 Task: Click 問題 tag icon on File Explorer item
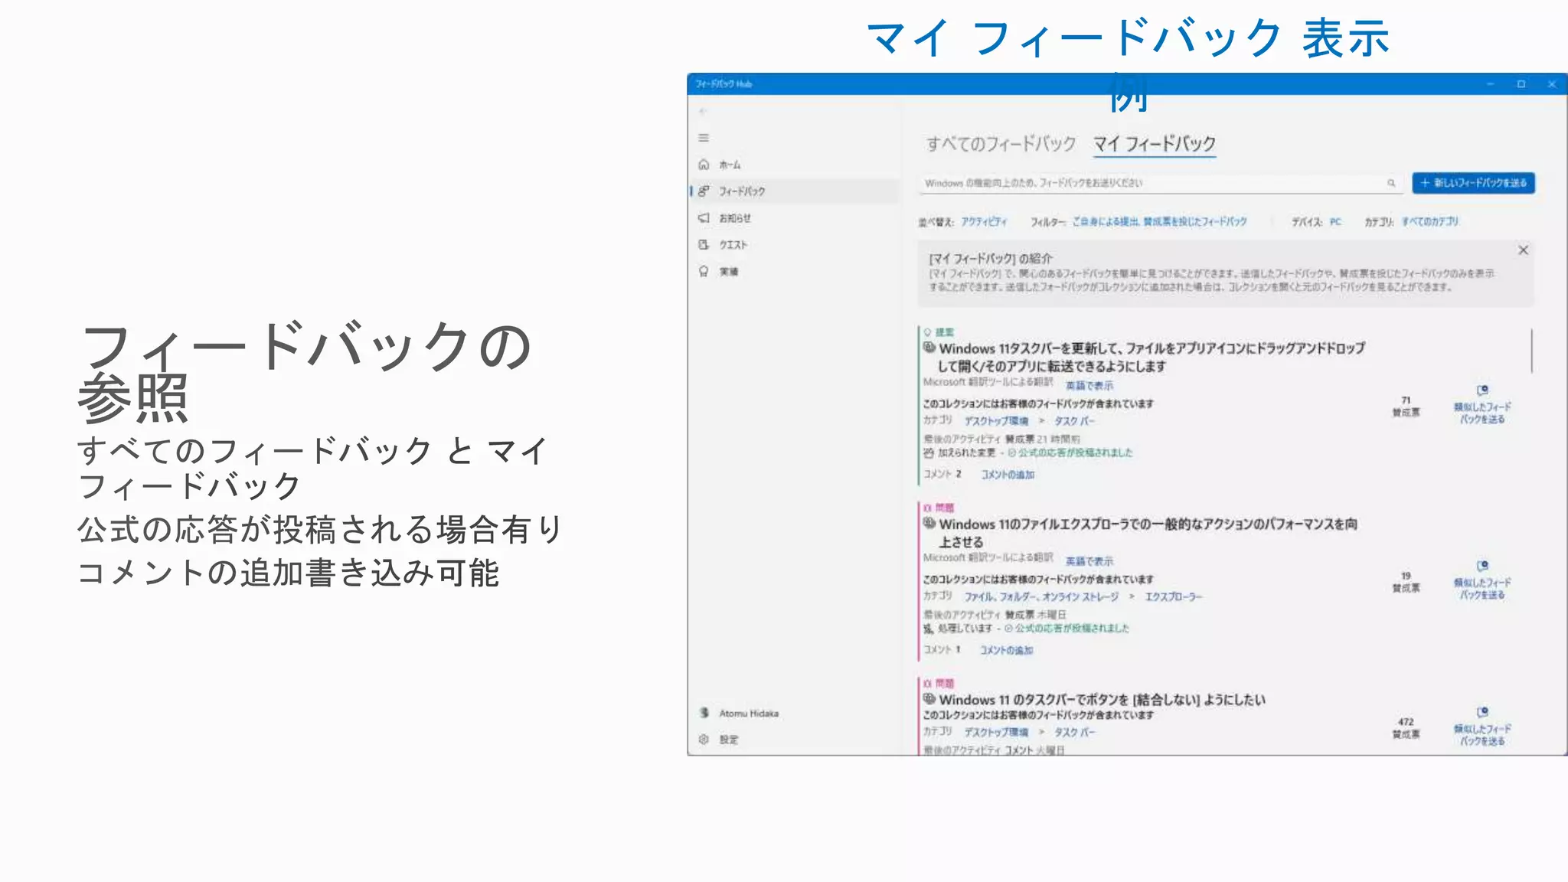point(927,508)
